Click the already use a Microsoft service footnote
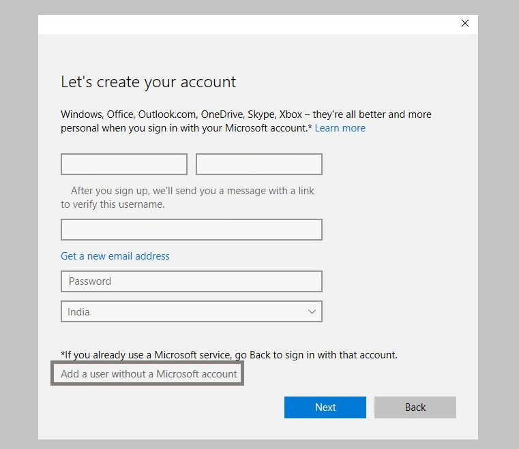The height and width of the screenshot is (449, 519). (x=229, y=355)
